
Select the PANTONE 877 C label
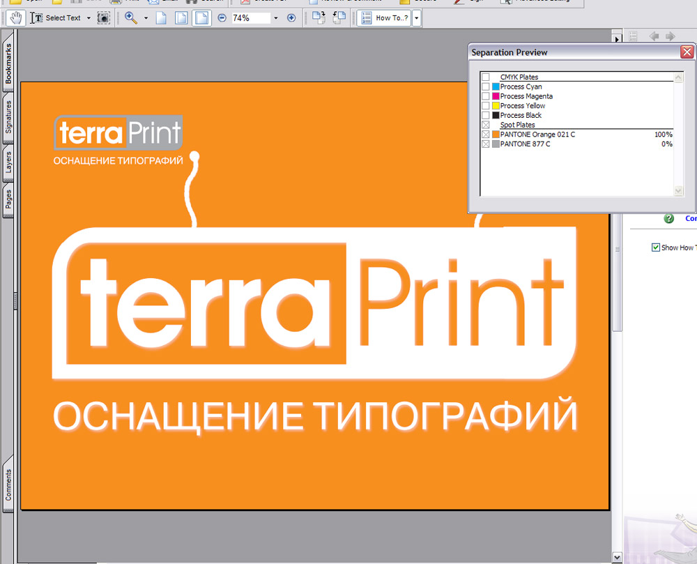tap(525, 144)
